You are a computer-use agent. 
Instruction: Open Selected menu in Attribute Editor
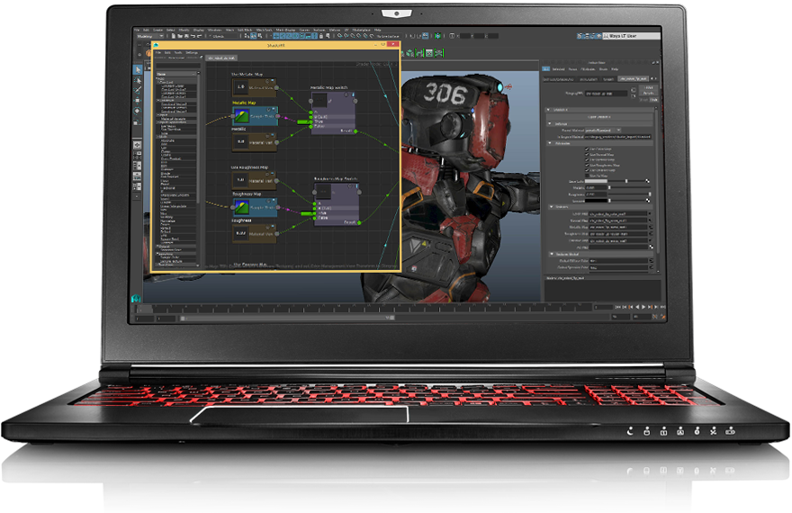558,69
